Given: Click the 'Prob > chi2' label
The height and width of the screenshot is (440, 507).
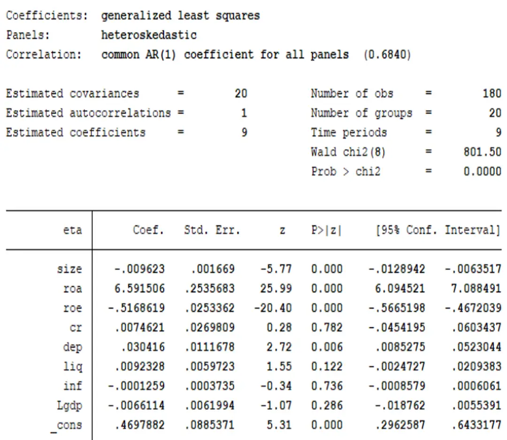Looking at the screenshot, I should coord(346,171).
